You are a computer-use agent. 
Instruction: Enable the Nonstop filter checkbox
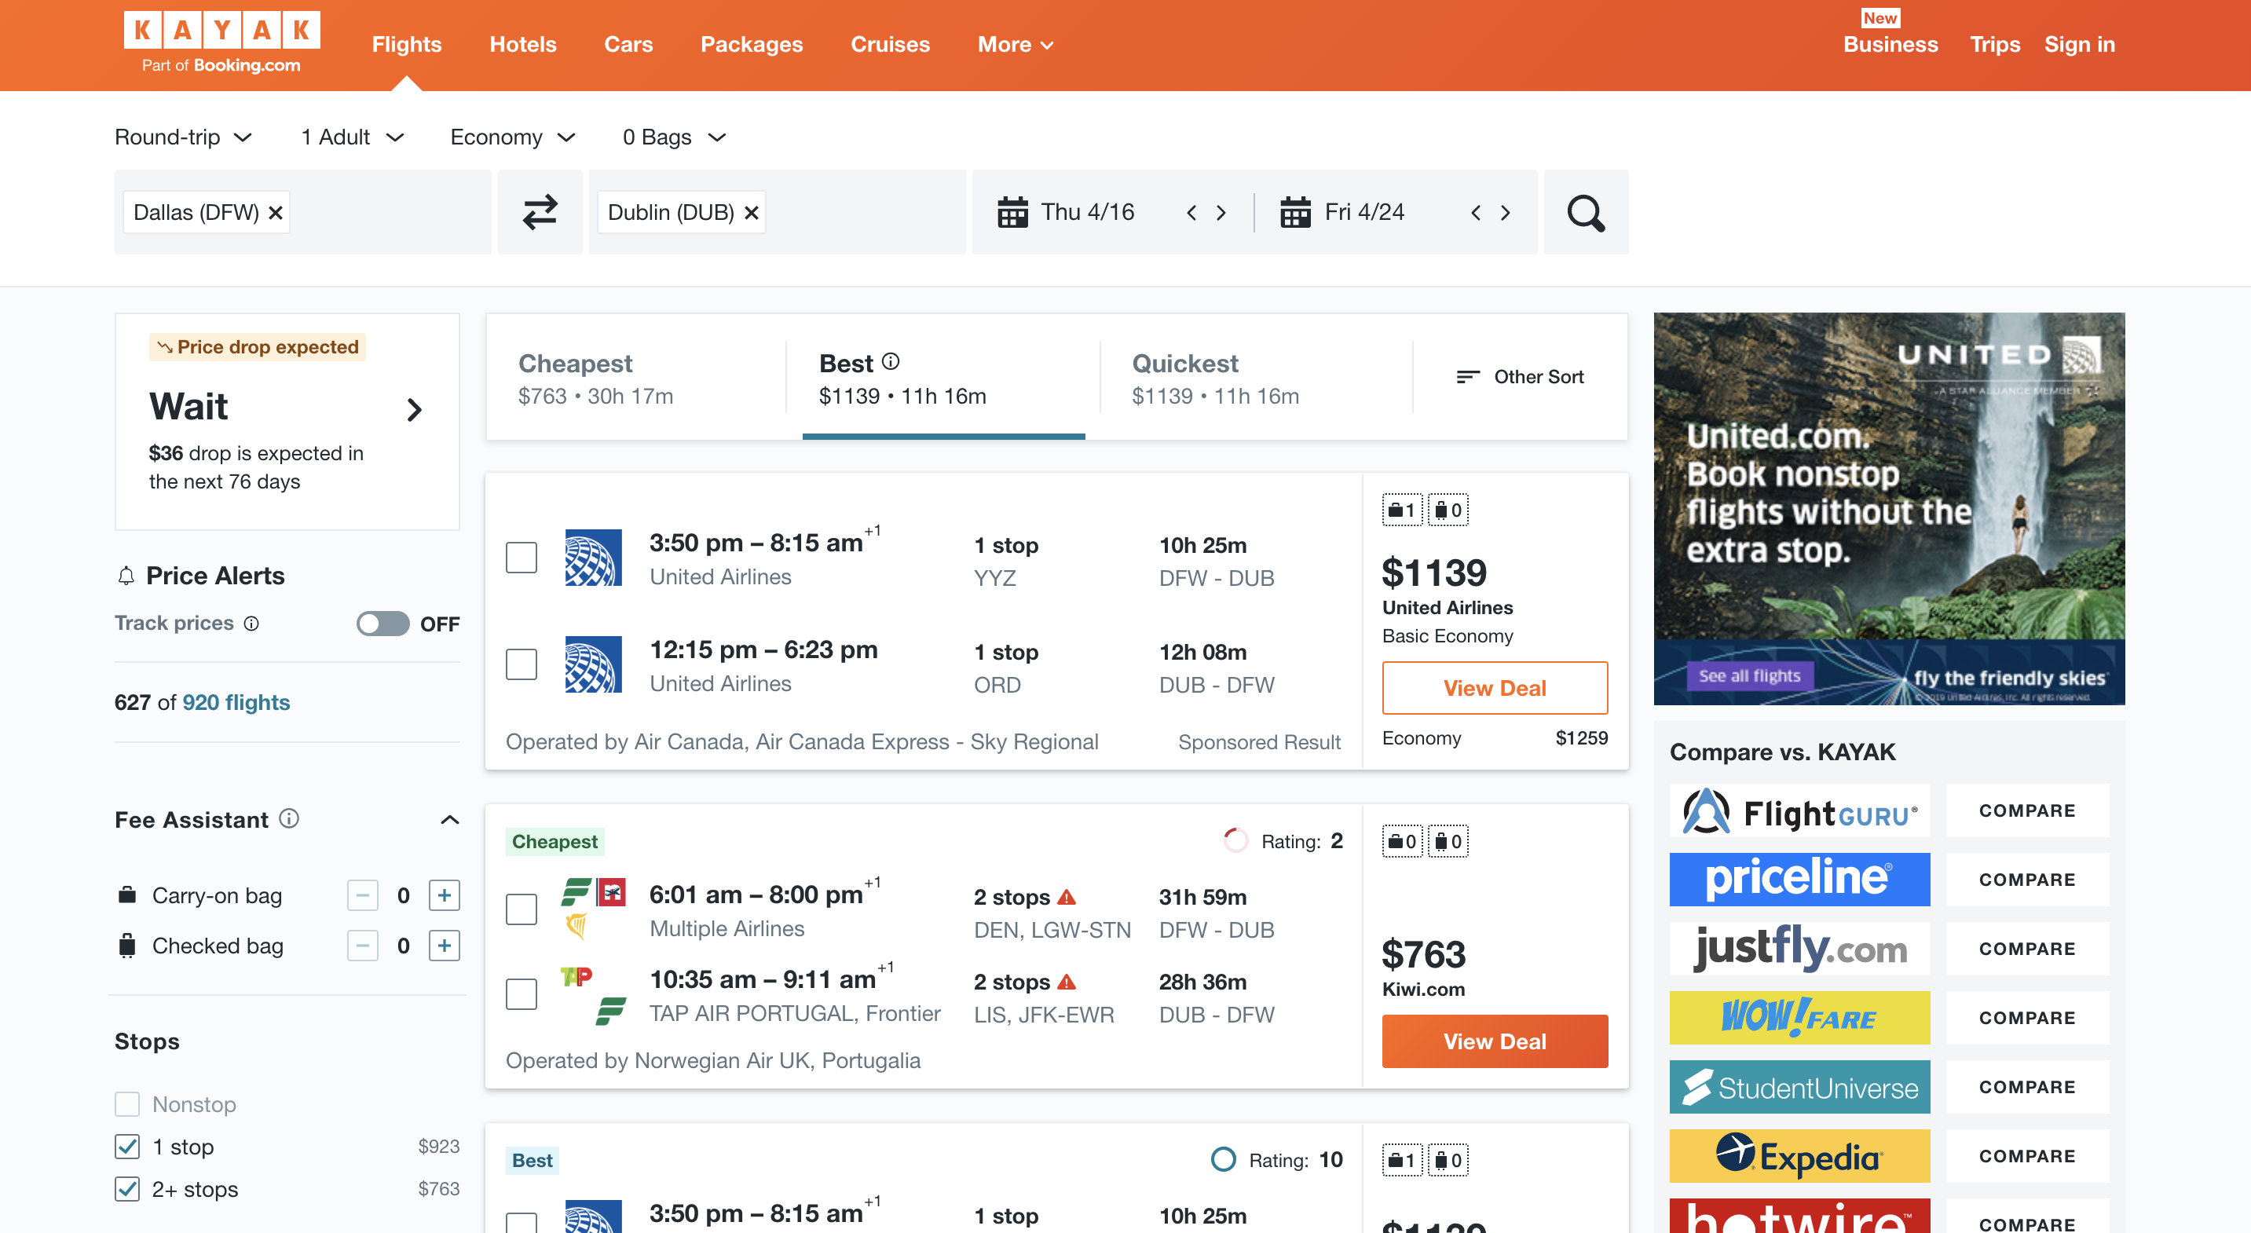point(127,1104)
